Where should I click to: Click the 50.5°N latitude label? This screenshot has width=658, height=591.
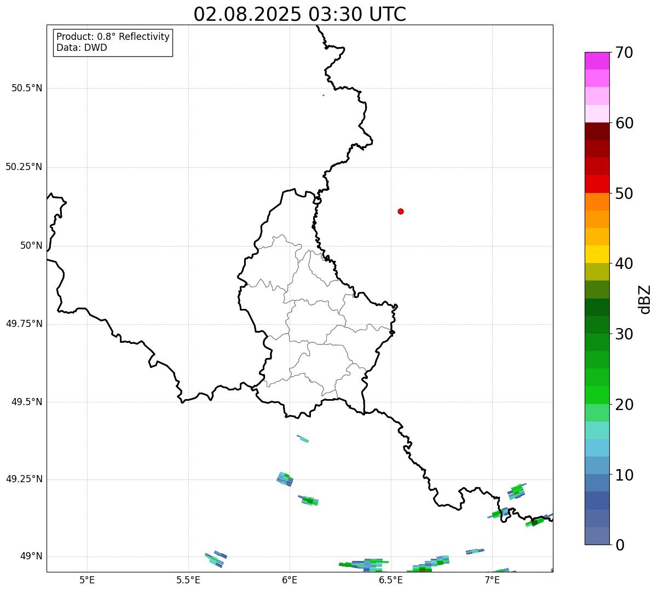(27, 88)
